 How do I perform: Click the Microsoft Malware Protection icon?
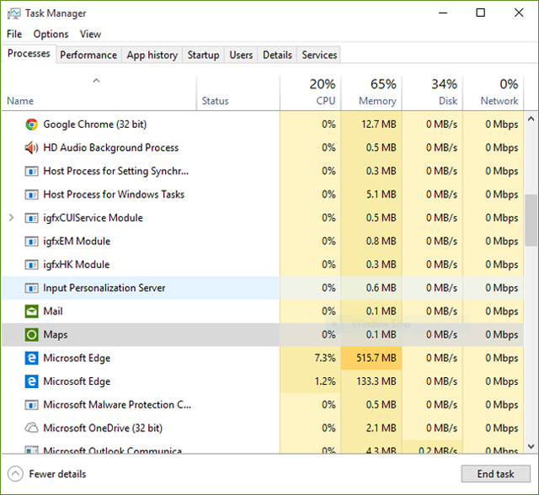coord(32,405)
